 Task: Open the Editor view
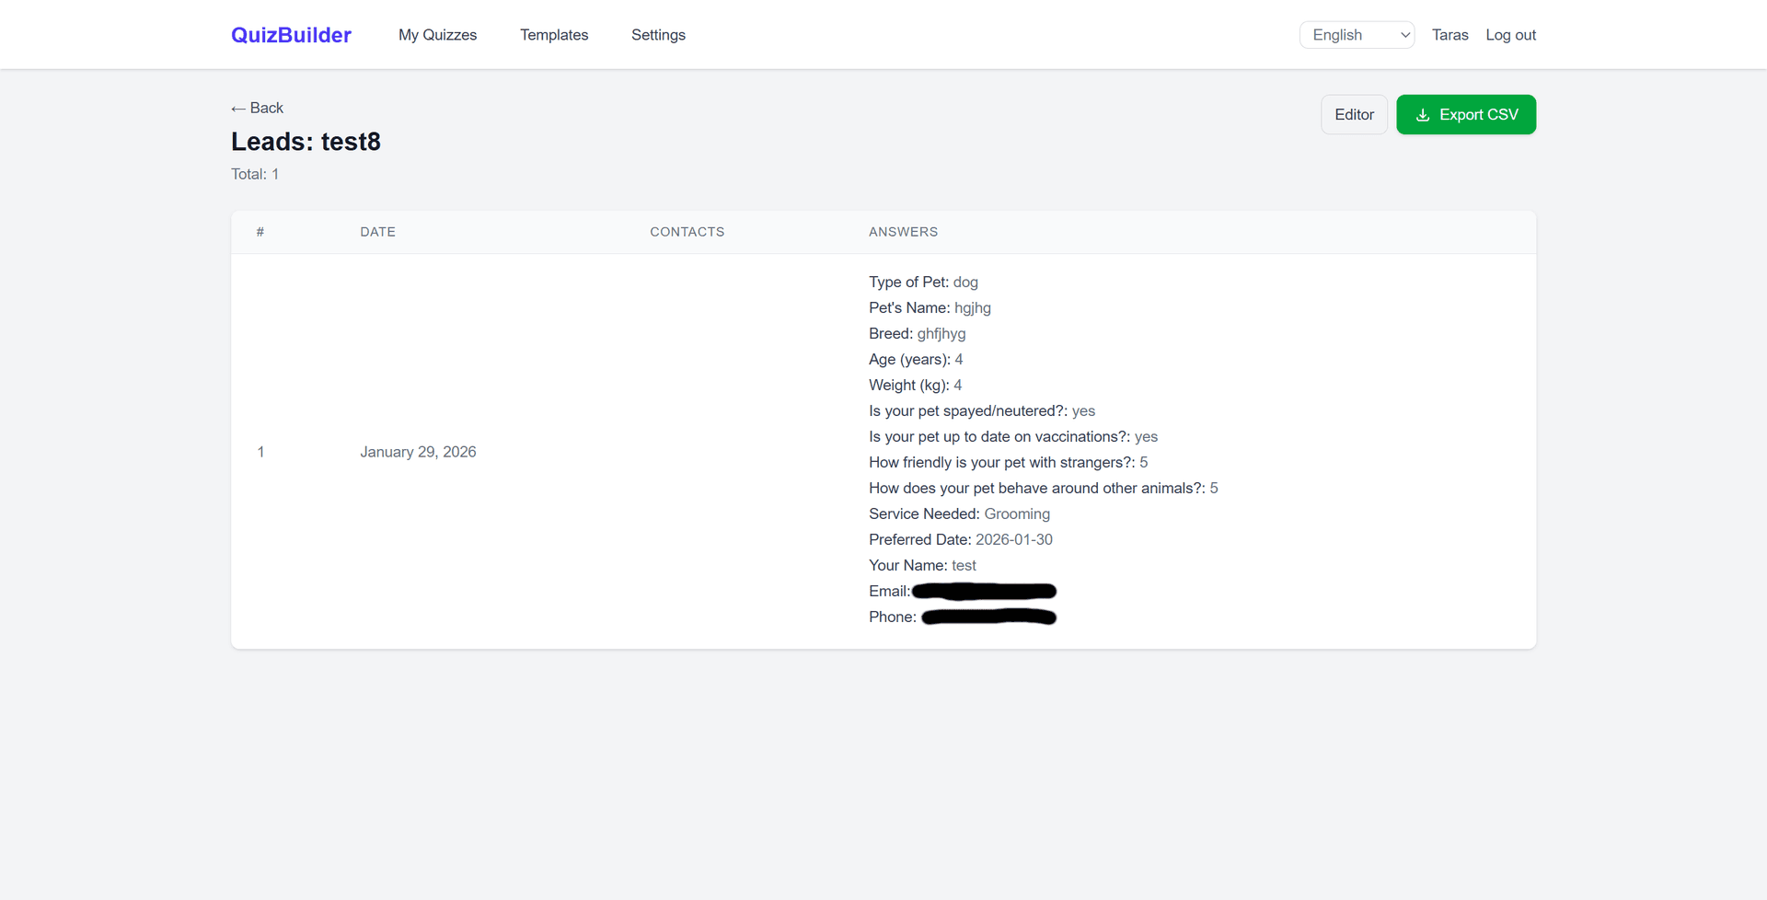pyautogui.click(x=1354, y=114)
